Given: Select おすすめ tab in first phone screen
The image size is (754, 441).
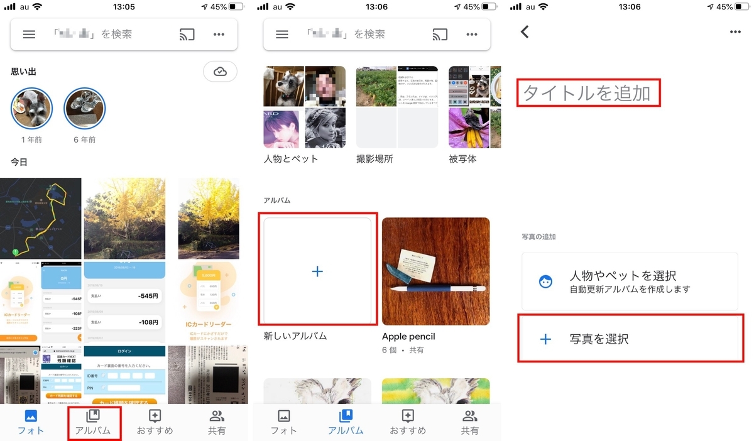Looking at the screenshot, I should 155,422.
